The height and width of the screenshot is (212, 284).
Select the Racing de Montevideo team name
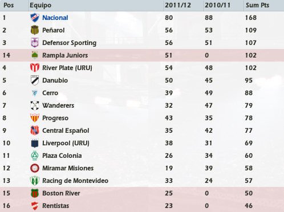click(x=75, y=181)
